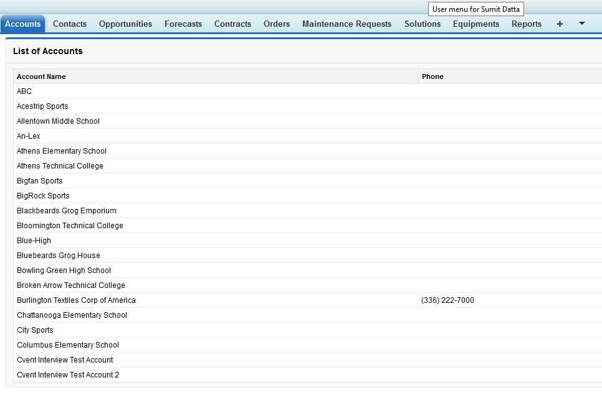Screen dimensions: 602x393
Task: Switch to the Orders tab
Action: pyautogui.click(x=277, y=24)
